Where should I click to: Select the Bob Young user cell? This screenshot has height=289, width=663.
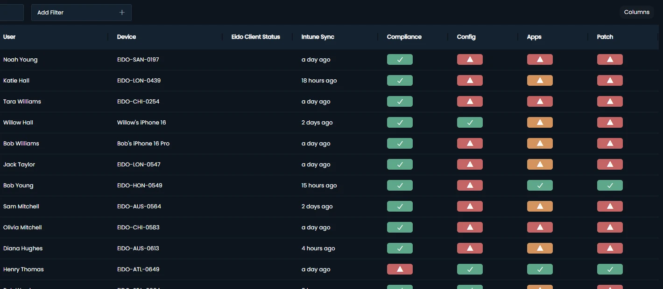(18, 186)
